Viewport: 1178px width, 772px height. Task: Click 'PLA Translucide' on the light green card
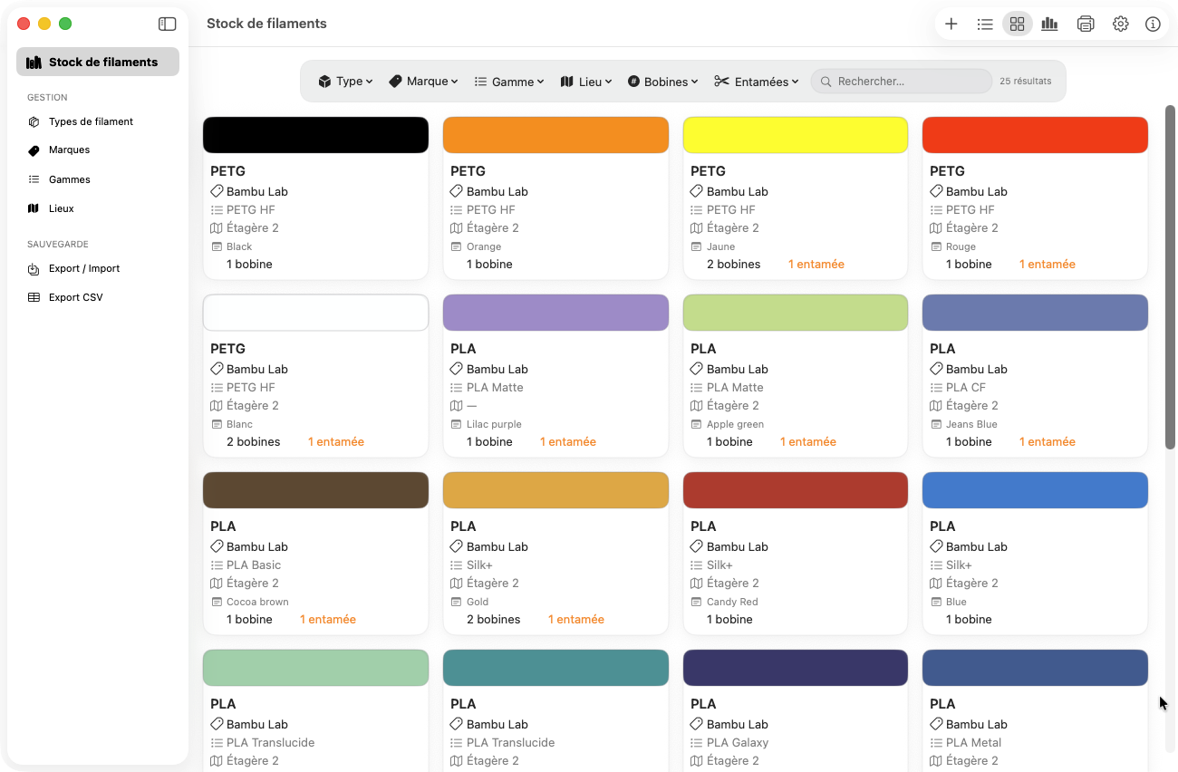tap(271, 743)
